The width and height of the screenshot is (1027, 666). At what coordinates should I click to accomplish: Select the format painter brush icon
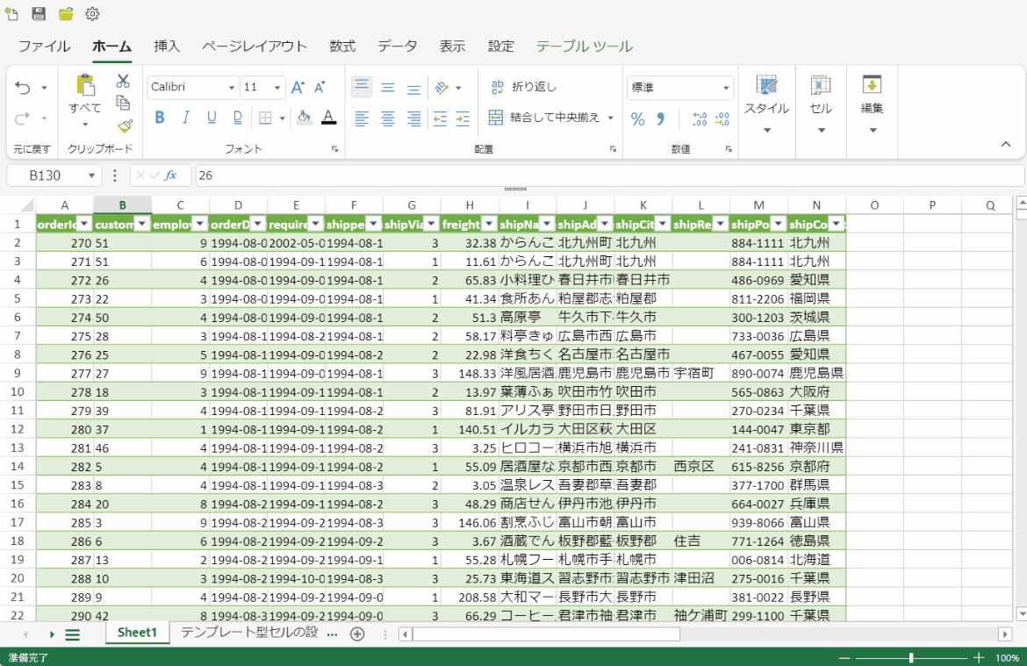[x=125, y=125]
